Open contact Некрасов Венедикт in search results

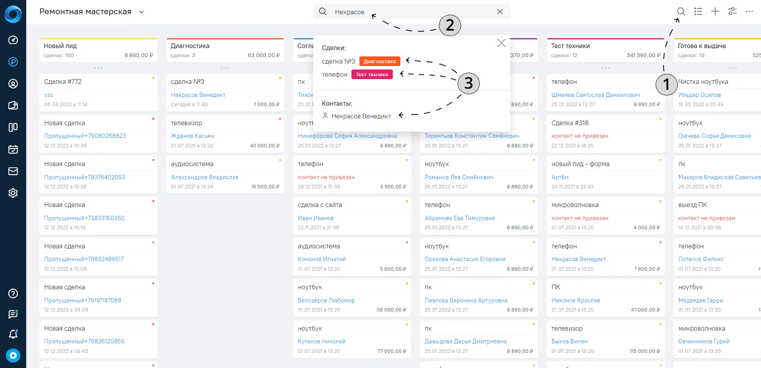pos(361,116)
